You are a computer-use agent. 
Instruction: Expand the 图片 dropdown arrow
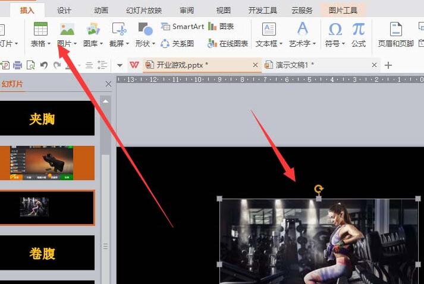coord(75,43)
